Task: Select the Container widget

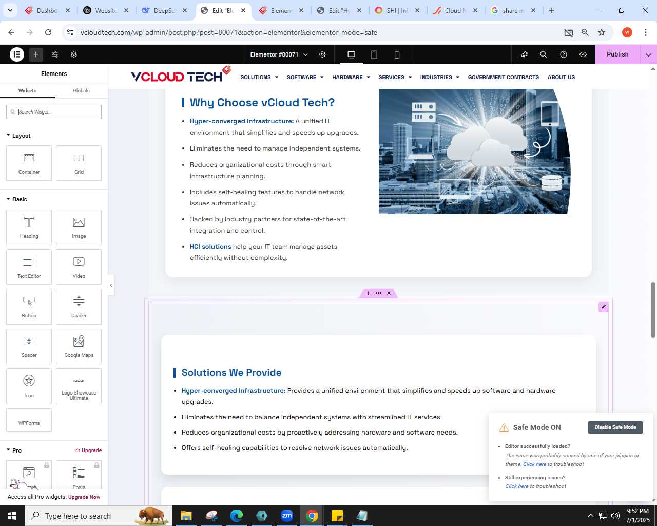Action: click(29, 163)
